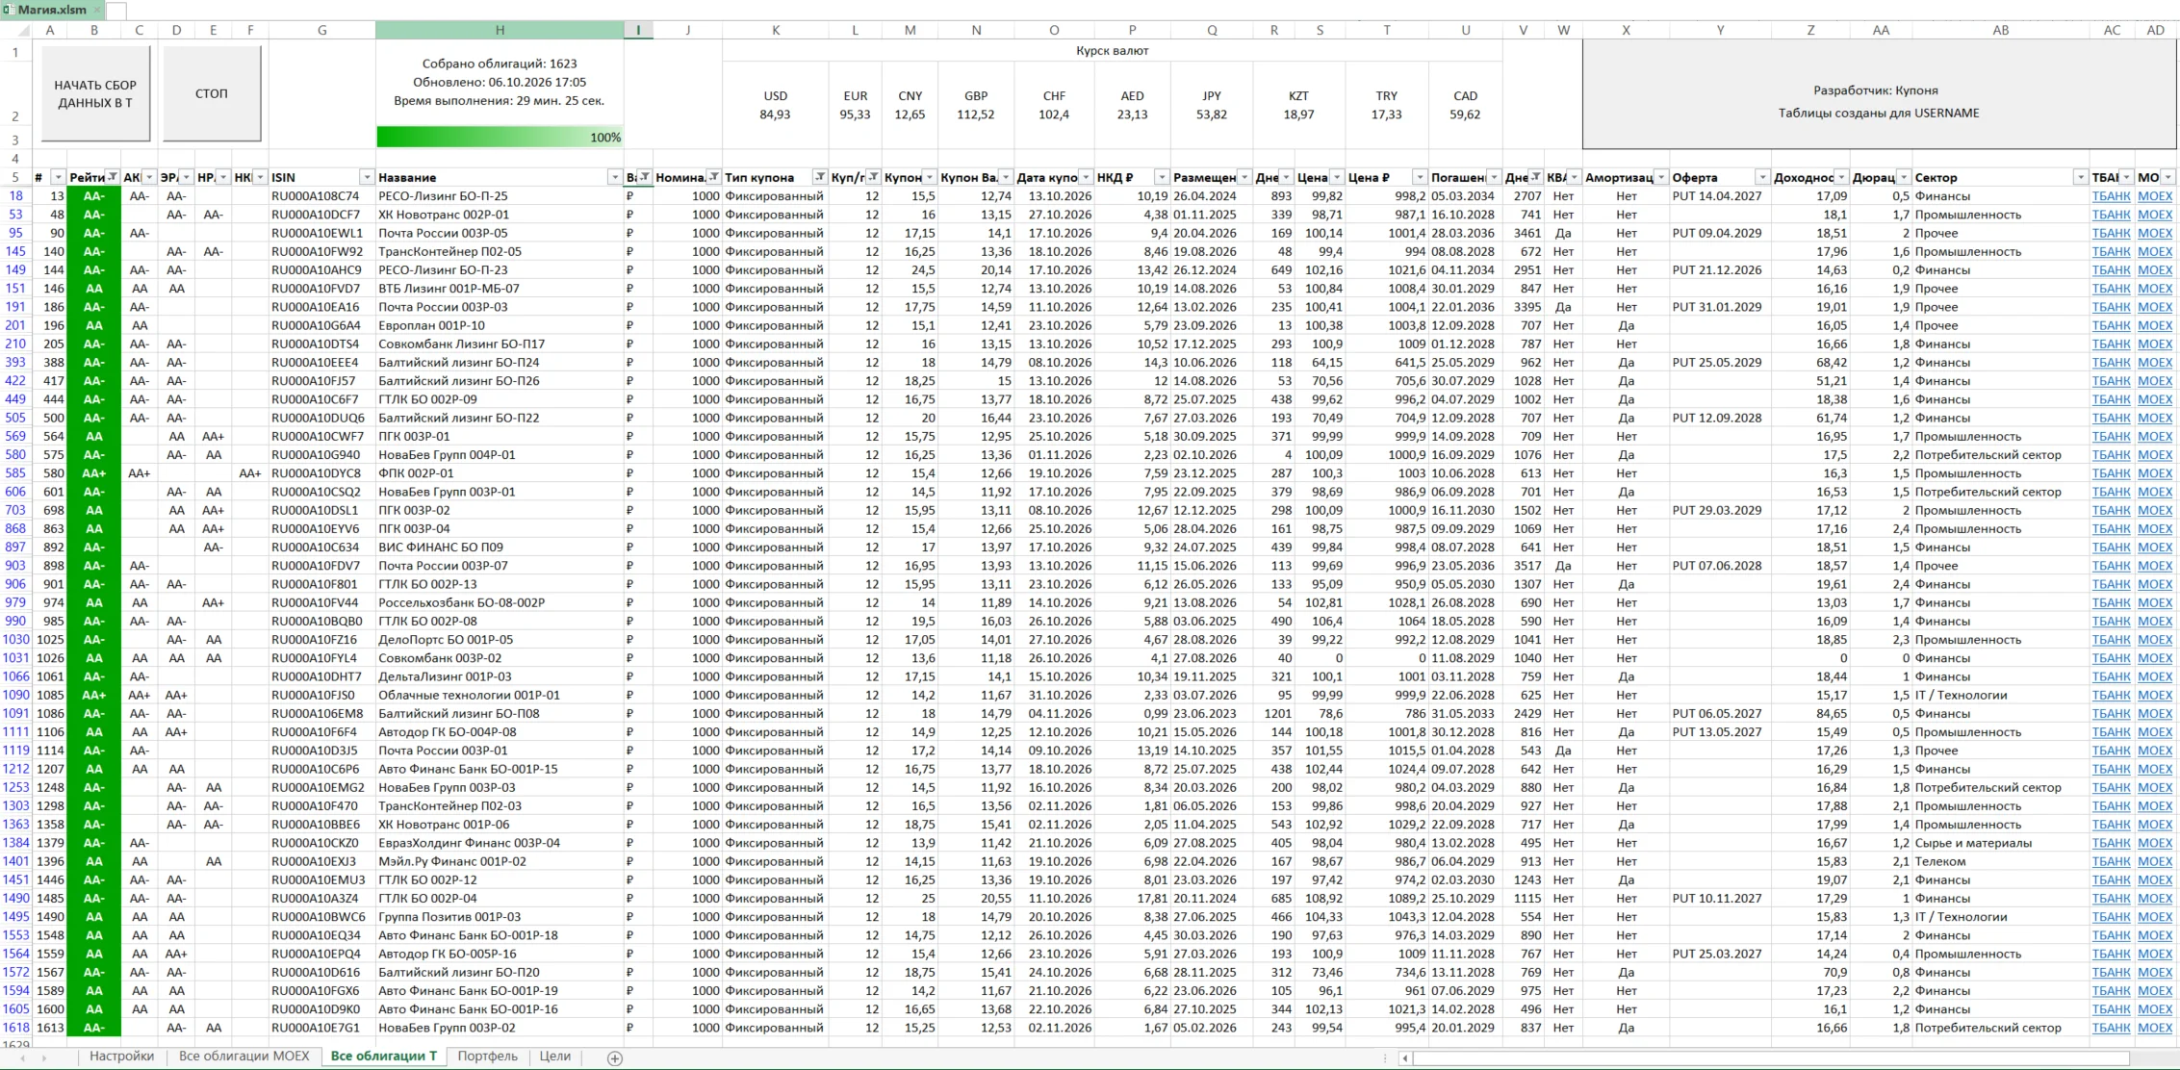Viewport: 2180px width, 1070px height.
Task: Select the USD 84,93 currency rate cell
Action: pos(776,105)
